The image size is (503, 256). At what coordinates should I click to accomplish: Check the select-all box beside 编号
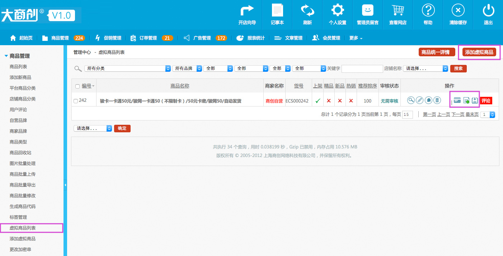coord(77,86)
